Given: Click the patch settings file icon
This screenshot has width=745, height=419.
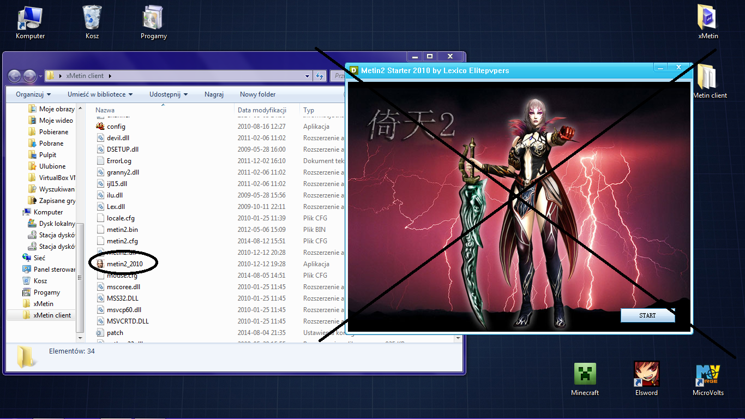Looking at the screenshot, I should pos(100,333).
